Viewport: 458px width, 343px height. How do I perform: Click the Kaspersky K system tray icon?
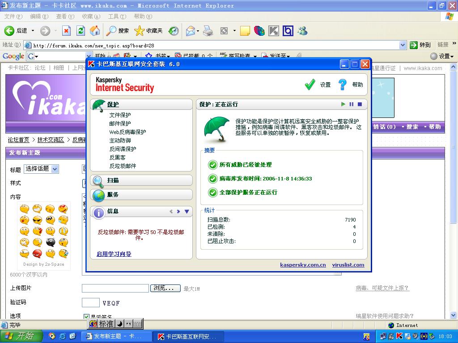coord(399,336)
